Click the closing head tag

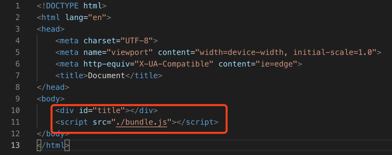[x=53, y=87]
